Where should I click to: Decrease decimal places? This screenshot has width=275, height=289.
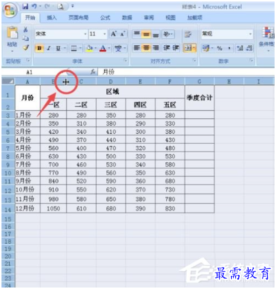pos(249,48)
